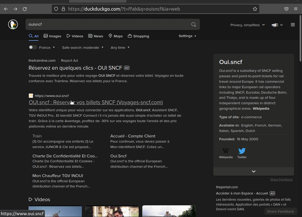
Task: Toggle the France region switch
Action: [33, 47]
